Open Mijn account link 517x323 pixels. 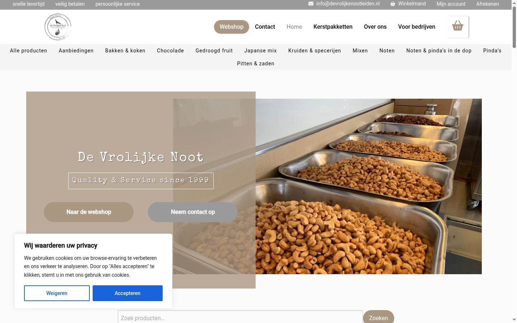[x=451, y=4]
